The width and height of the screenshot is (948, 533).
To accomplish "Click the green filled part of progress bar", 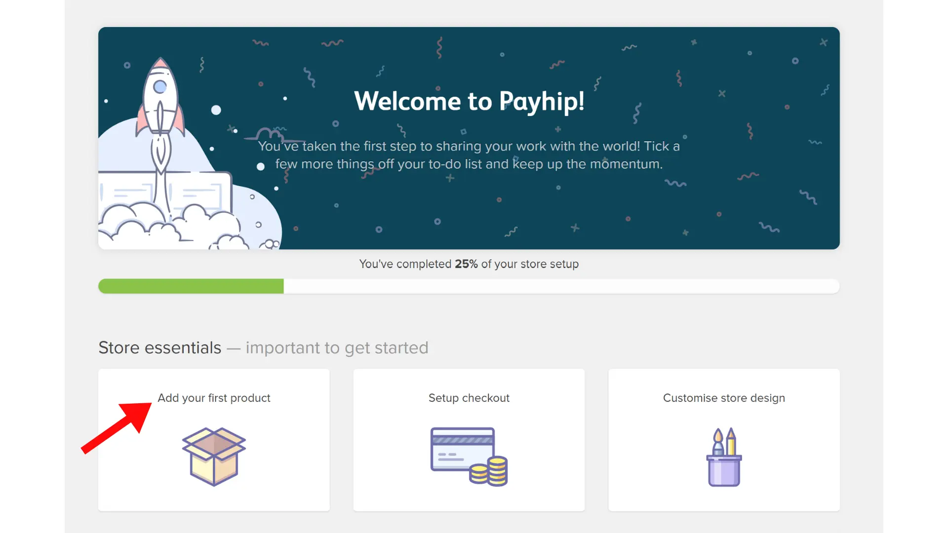I will (191, 286).
